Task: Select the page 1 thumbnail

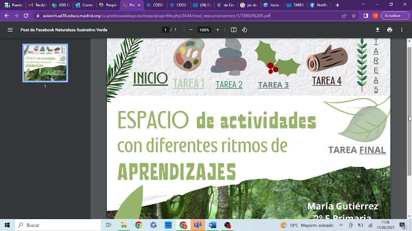Action: pyautogui.click(x=45, y=63)
